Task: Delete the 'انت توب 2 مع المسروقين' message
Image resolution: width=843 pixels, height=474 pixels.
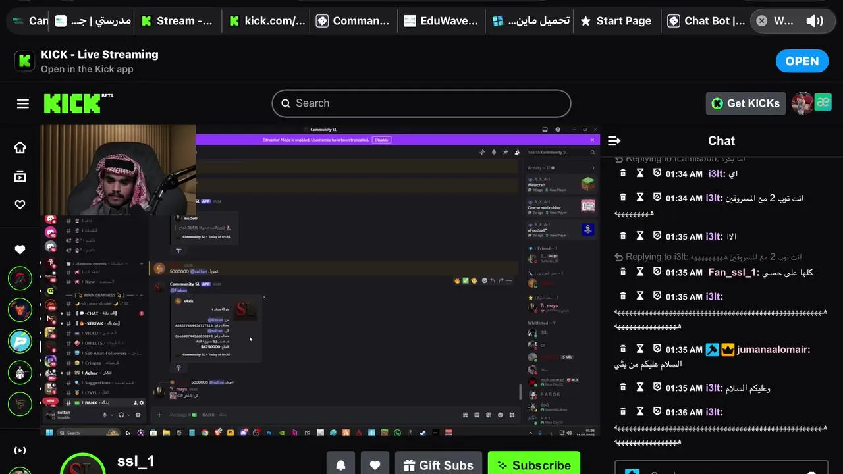Action: coord(623,197)
